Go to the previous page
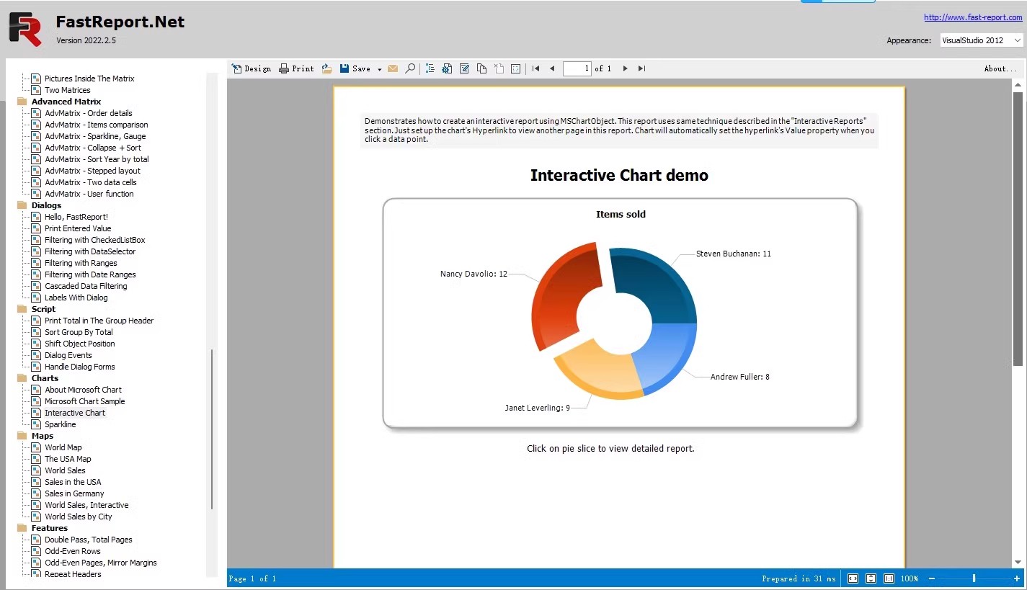The height and width of the screenshot is (590, 1027). tap(552, 68)
